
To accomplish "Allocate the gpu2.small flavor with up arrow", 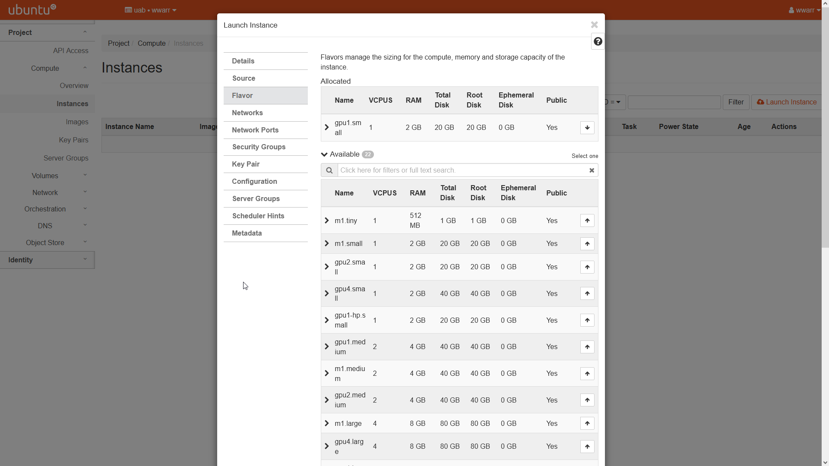I will [x=587, y=267].
